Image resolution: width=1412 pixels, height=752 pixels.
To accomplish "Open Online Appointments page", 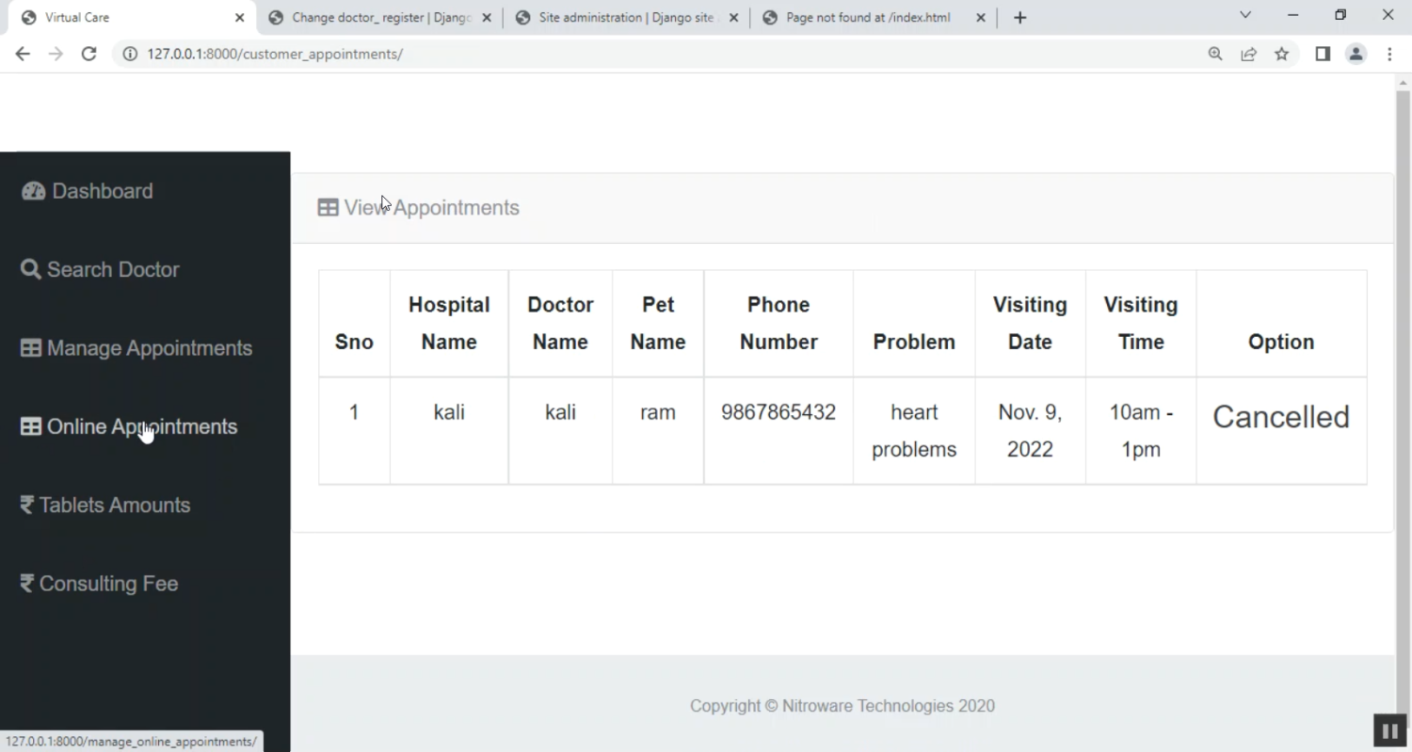I will click(129, 427).
